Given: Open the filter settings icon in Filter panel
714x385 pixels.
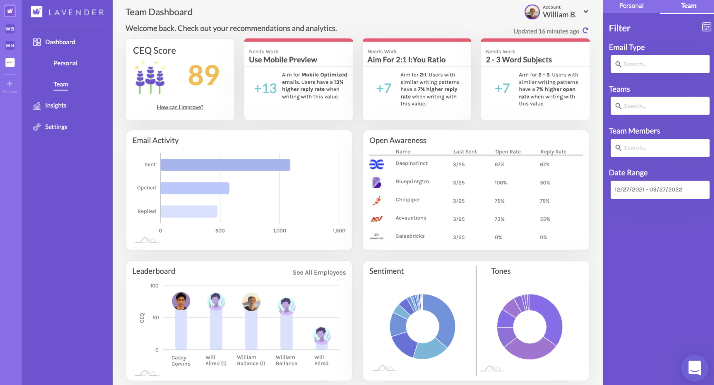Looking at the screenshot, I should point(706,27).
